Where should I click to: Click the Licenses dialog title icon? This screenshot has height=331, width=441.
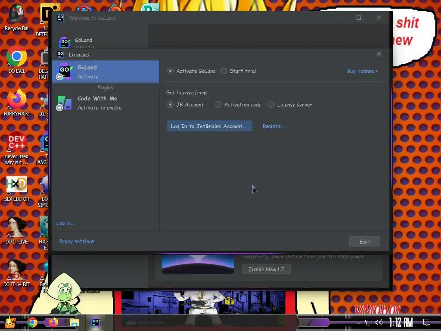click(x=60, y=54)
